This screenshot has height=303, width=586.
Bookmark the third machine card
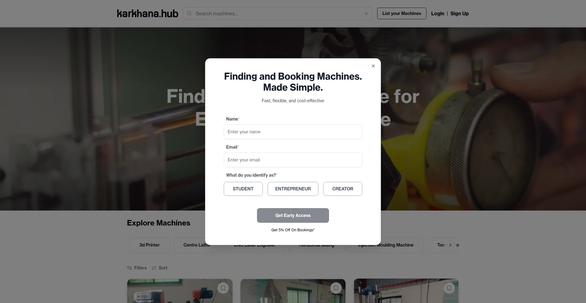pos(449,288)
